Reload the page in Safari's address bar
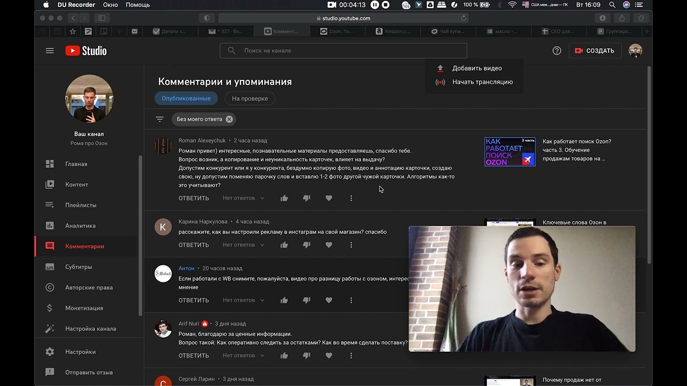The height and width of the screenshot is (386, 687). tap(463, 18)
